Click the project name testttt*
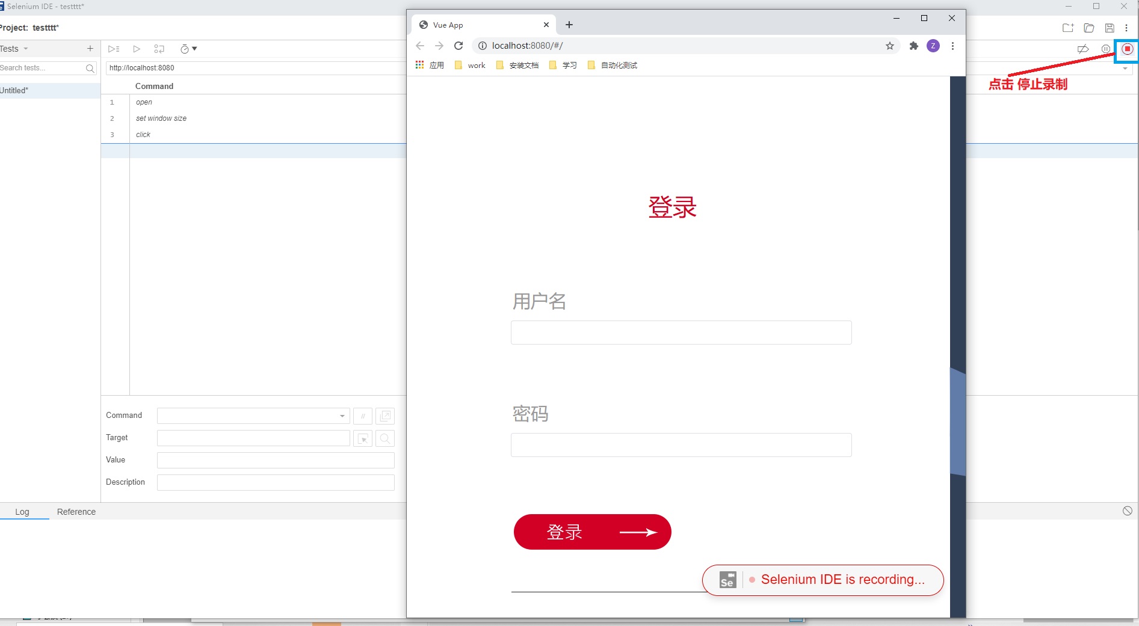Image resolution: width=1139 pixels, height=626 pixels. coord(46,28)
